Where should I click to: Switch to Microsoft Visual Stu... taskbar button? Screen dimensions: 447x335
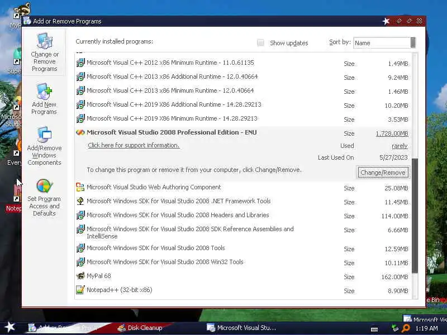[241, 328]
